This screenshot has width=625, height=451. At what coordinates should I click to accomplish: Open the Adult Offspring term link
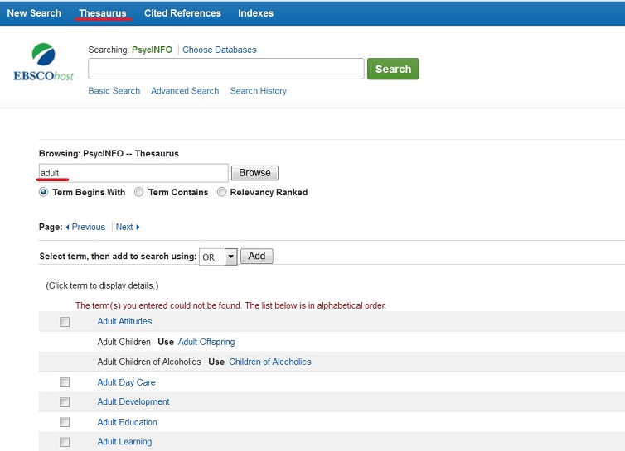coord(206,342)
